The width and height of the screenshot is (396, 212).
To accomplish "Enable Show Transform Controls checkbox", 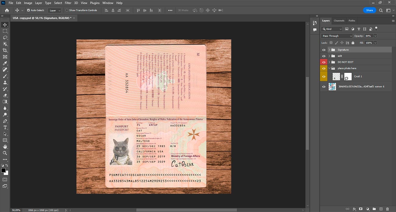I will click(x=67, y=10).
